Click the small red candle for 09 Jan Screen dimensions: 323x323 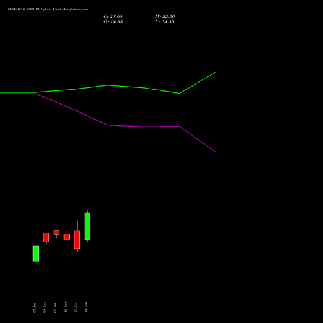coord(56,233)
